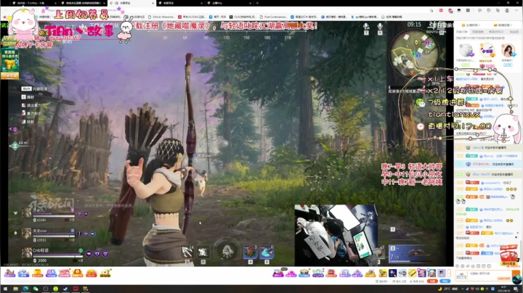Switch to the second chat panel tab
The height and width of the screenshot is (293, 523).
478,32
